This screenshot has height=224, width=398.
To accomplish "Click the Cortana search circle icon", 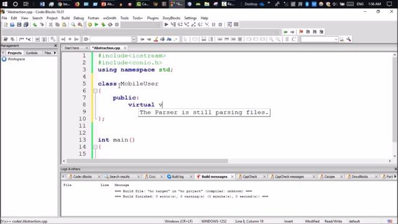I will (15, 4).
